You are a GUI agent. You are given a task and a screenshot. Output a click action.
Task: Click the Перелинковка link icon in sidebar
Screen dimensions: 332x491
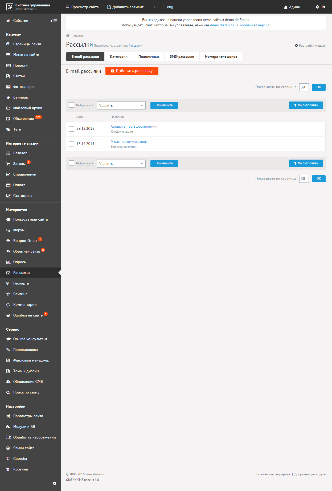(x=8, y=350)
